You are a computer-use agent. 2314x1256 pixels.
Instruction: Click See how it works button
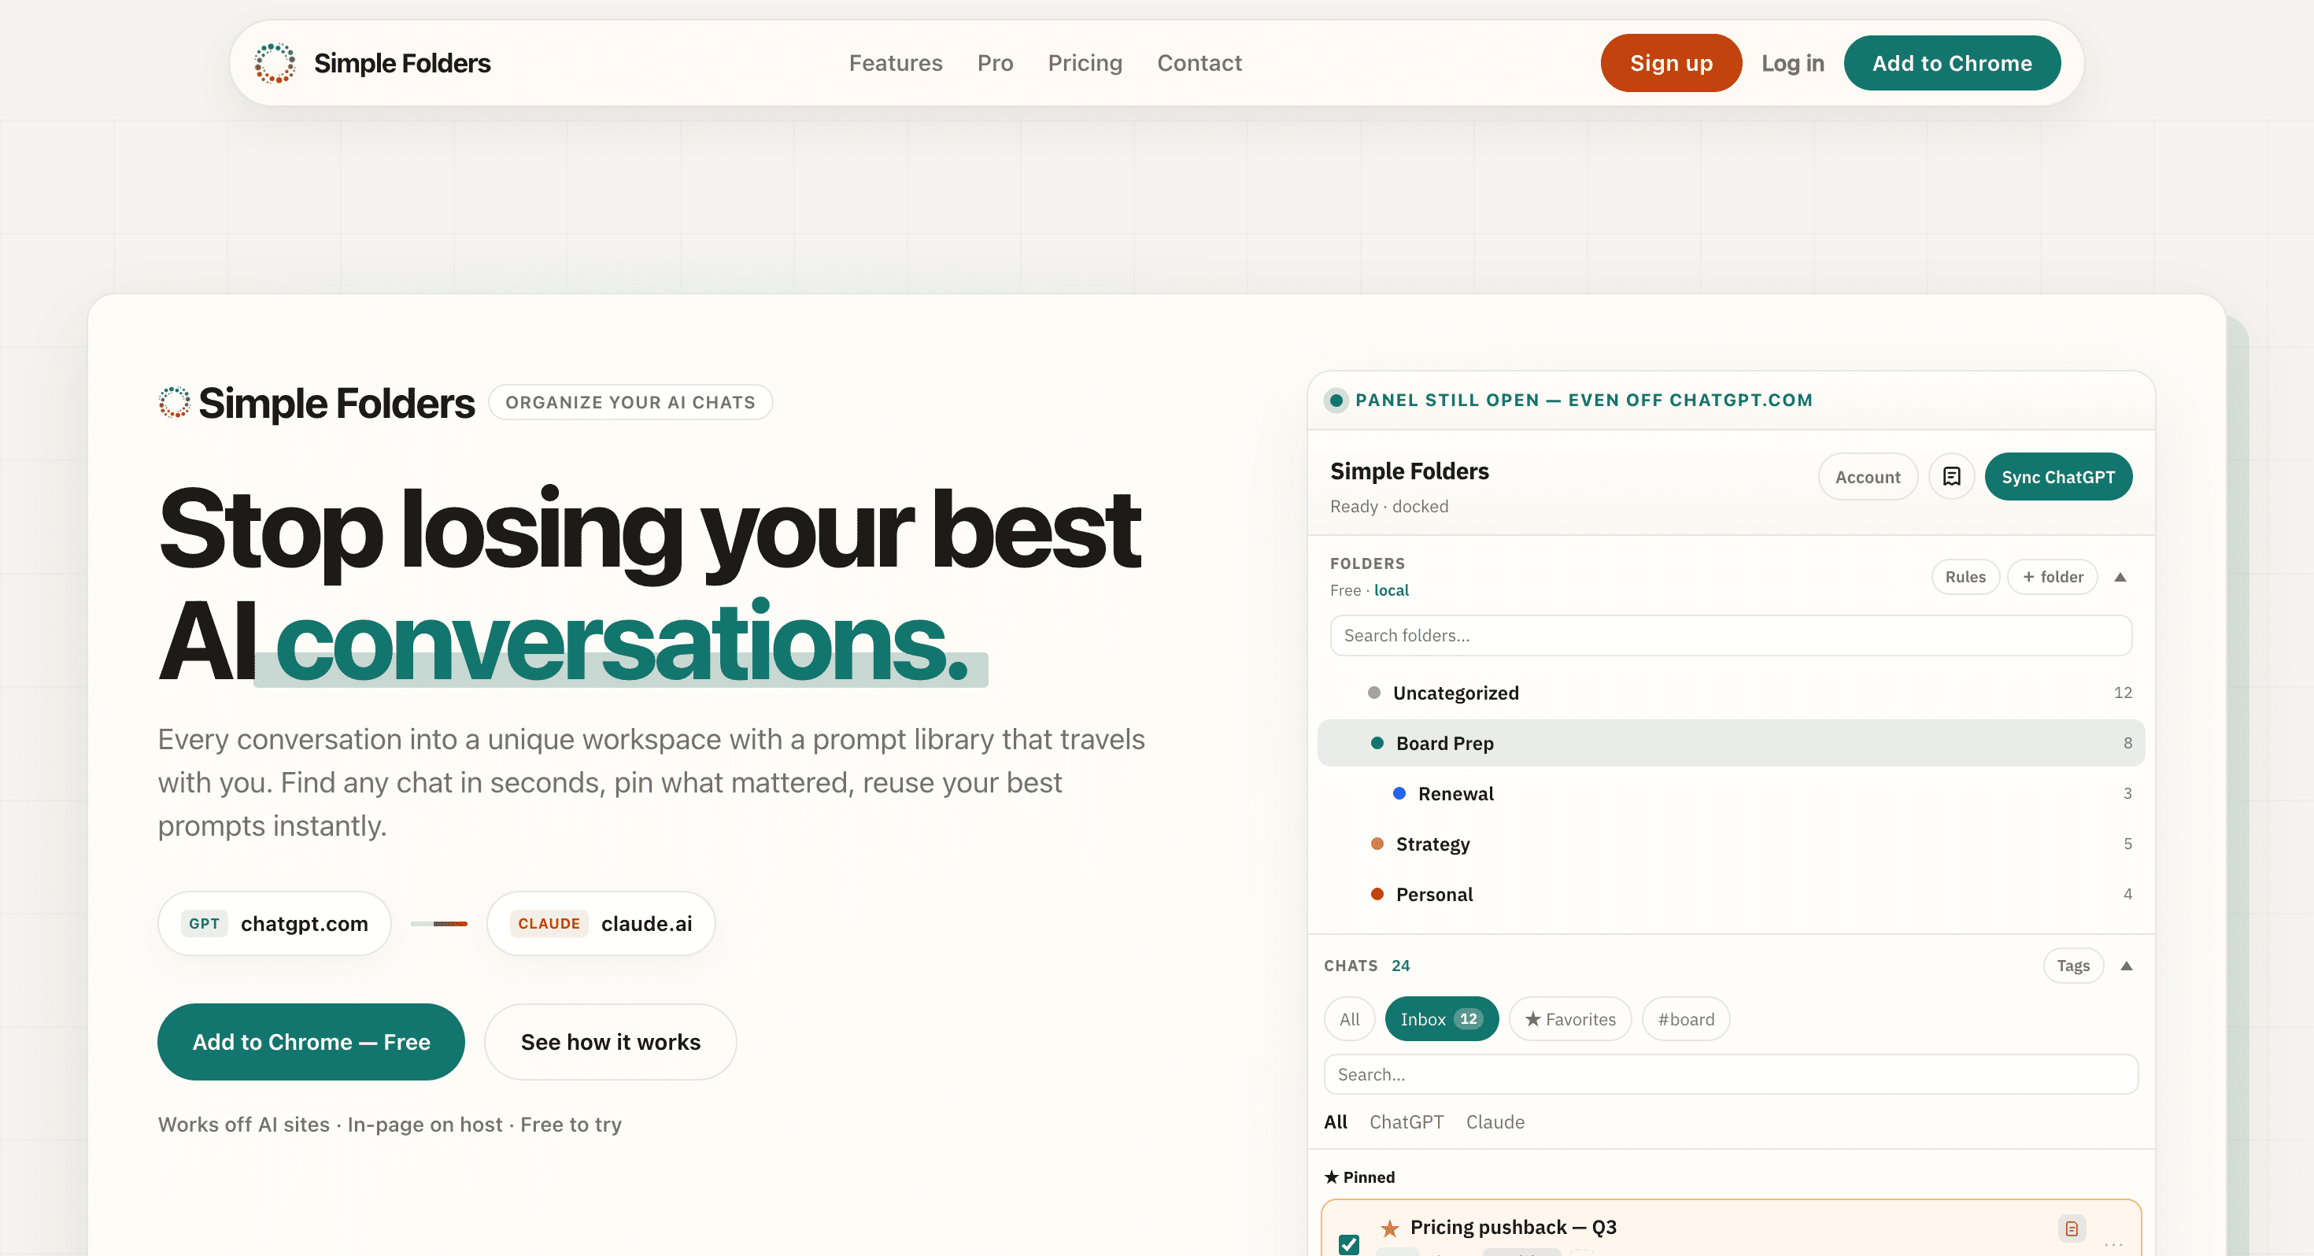click(x=611, y=1042)
